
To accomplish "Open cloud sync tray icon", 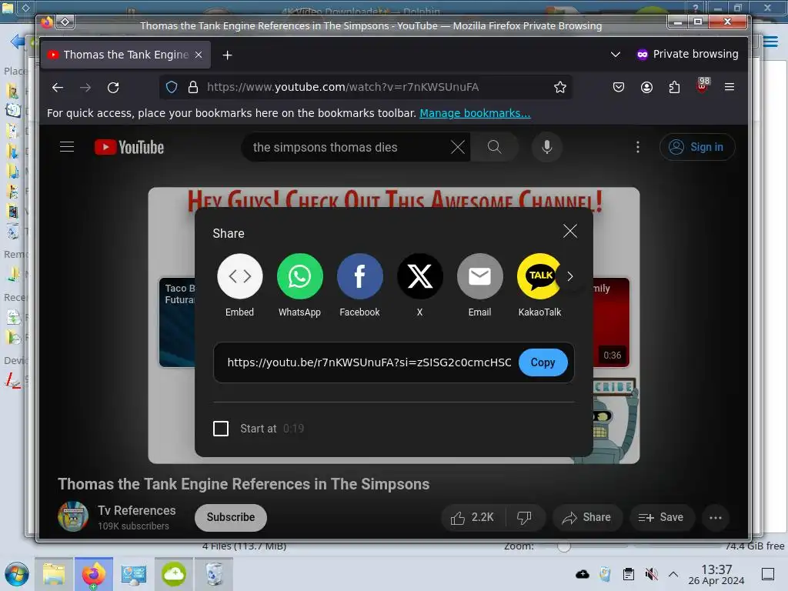I will point(583,574).
